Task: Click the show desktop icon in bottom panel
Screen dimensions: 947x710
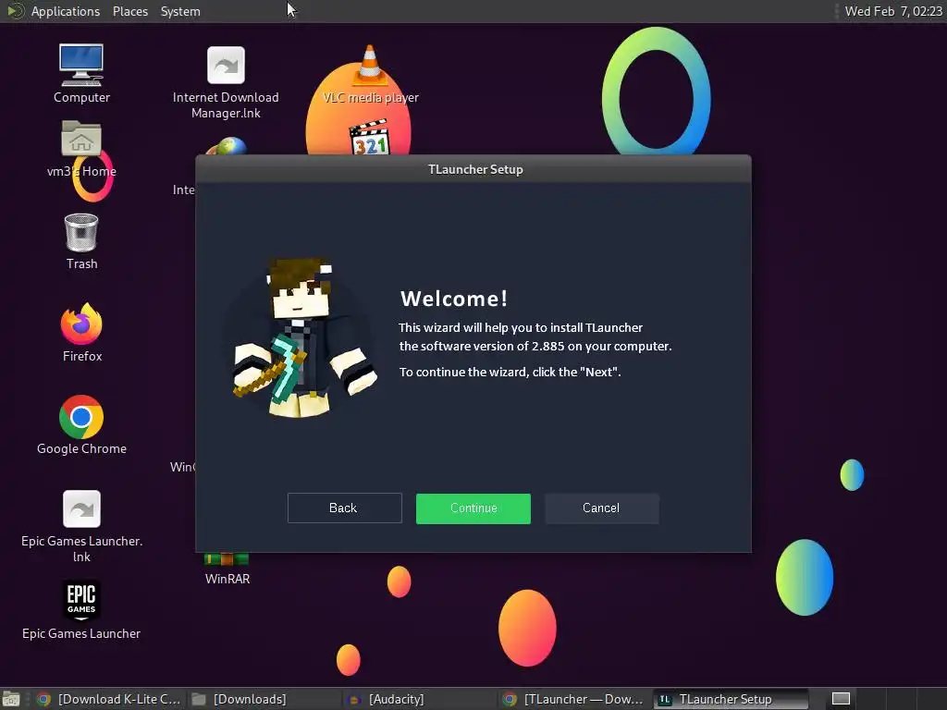Action: (x=10, y=699)
